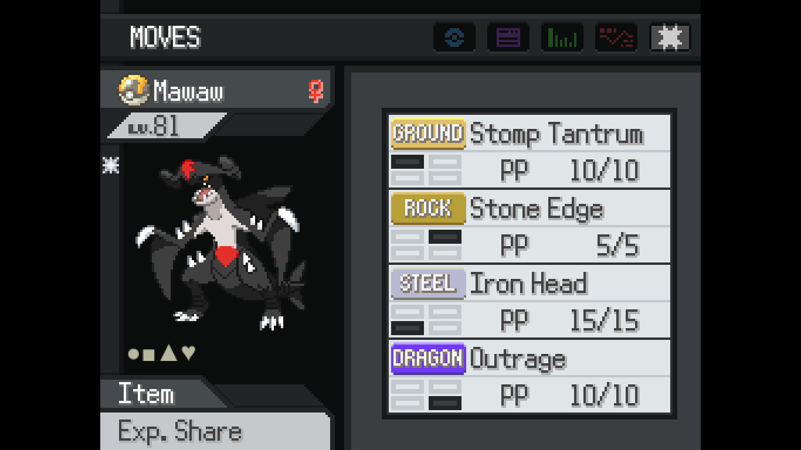Toggle the triangle marking
The height and width of the screenshot is (450, 801).
169,353
